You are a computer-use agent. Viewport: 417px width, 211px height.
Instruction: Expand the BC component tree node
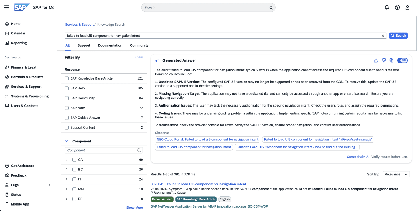67,169
